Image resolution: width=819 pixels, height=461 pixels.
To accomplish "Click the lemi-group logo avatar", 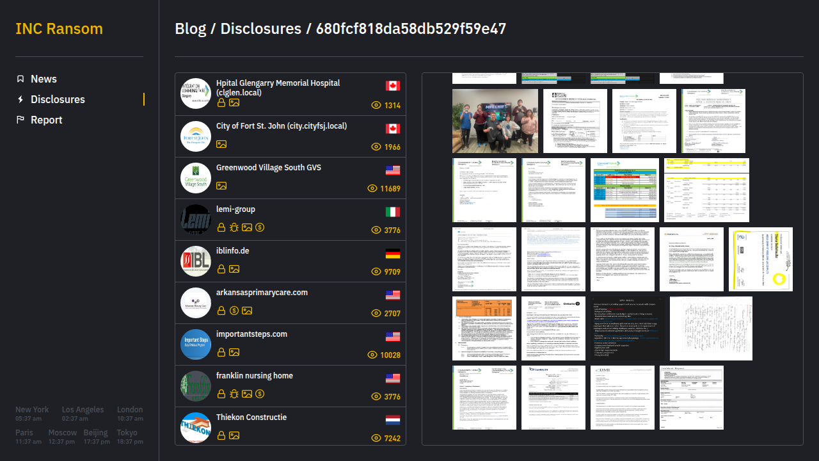I will [196, 220].
